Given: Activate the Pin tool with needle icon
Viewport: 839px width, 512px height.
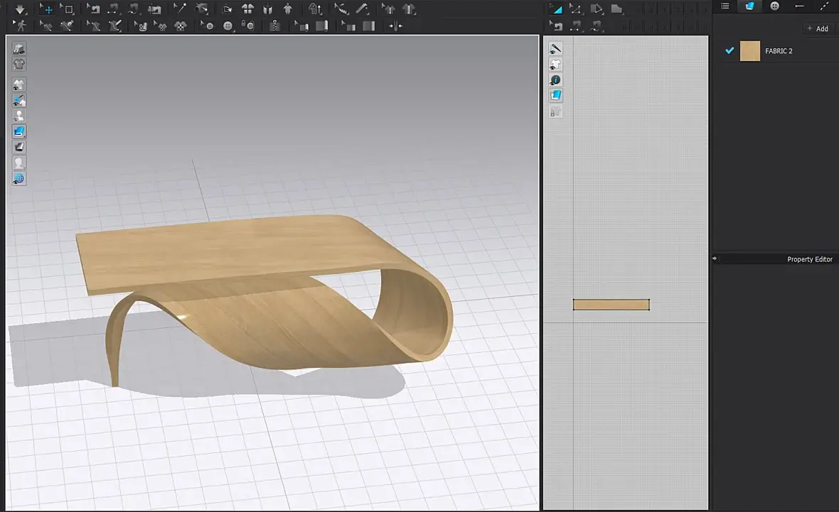Looking at the screenshot, I should pyautogui.click(x=181, y=9).
